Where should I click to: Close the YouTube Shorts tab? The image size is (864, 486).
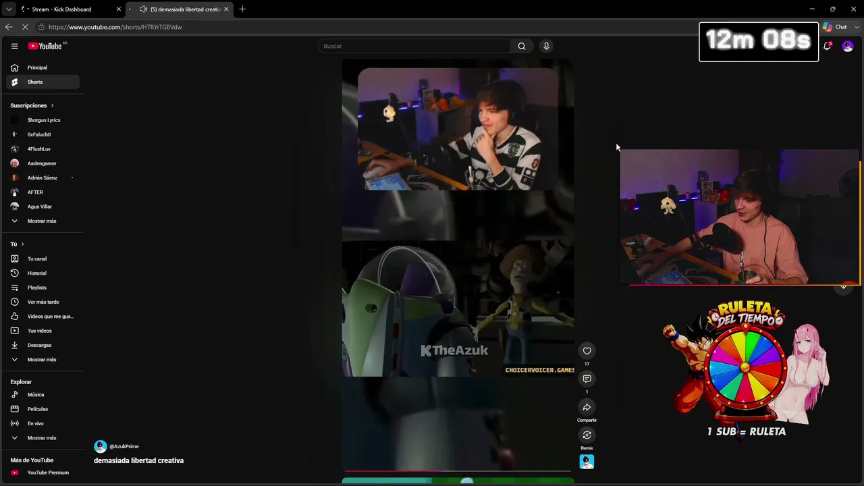click(x=226, y=9)
